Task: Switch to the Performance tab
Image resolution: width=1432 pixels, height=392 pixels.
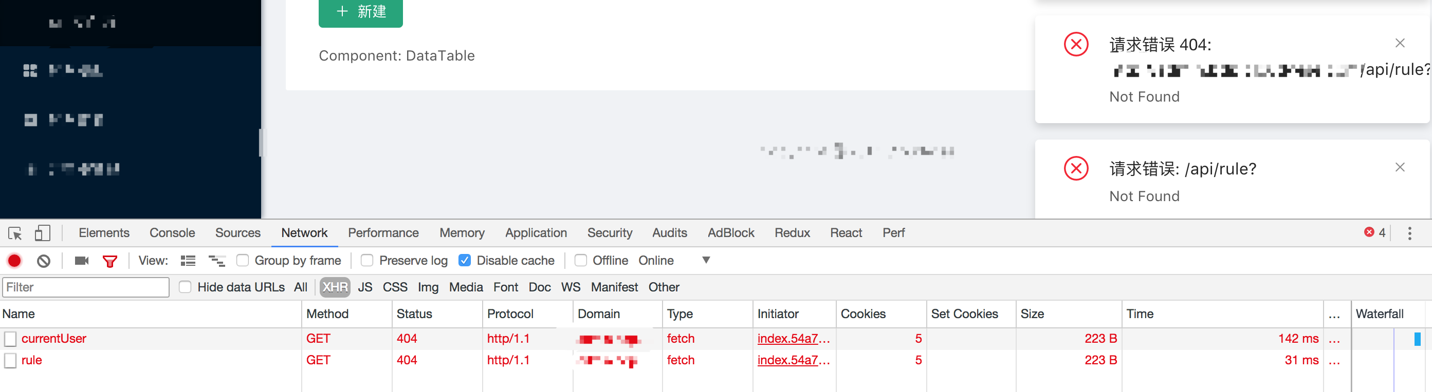Action: pyautogui.click(x=383, y=233)
